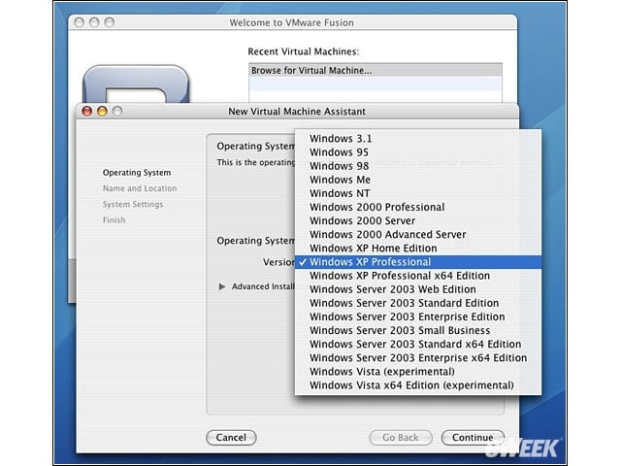Close the New Virtual Machine Assistant window
This screenshot has width=621, height=466.
tap(86, 112)
